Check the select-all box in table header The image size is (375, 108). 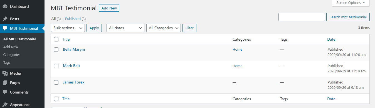[56, 39]
